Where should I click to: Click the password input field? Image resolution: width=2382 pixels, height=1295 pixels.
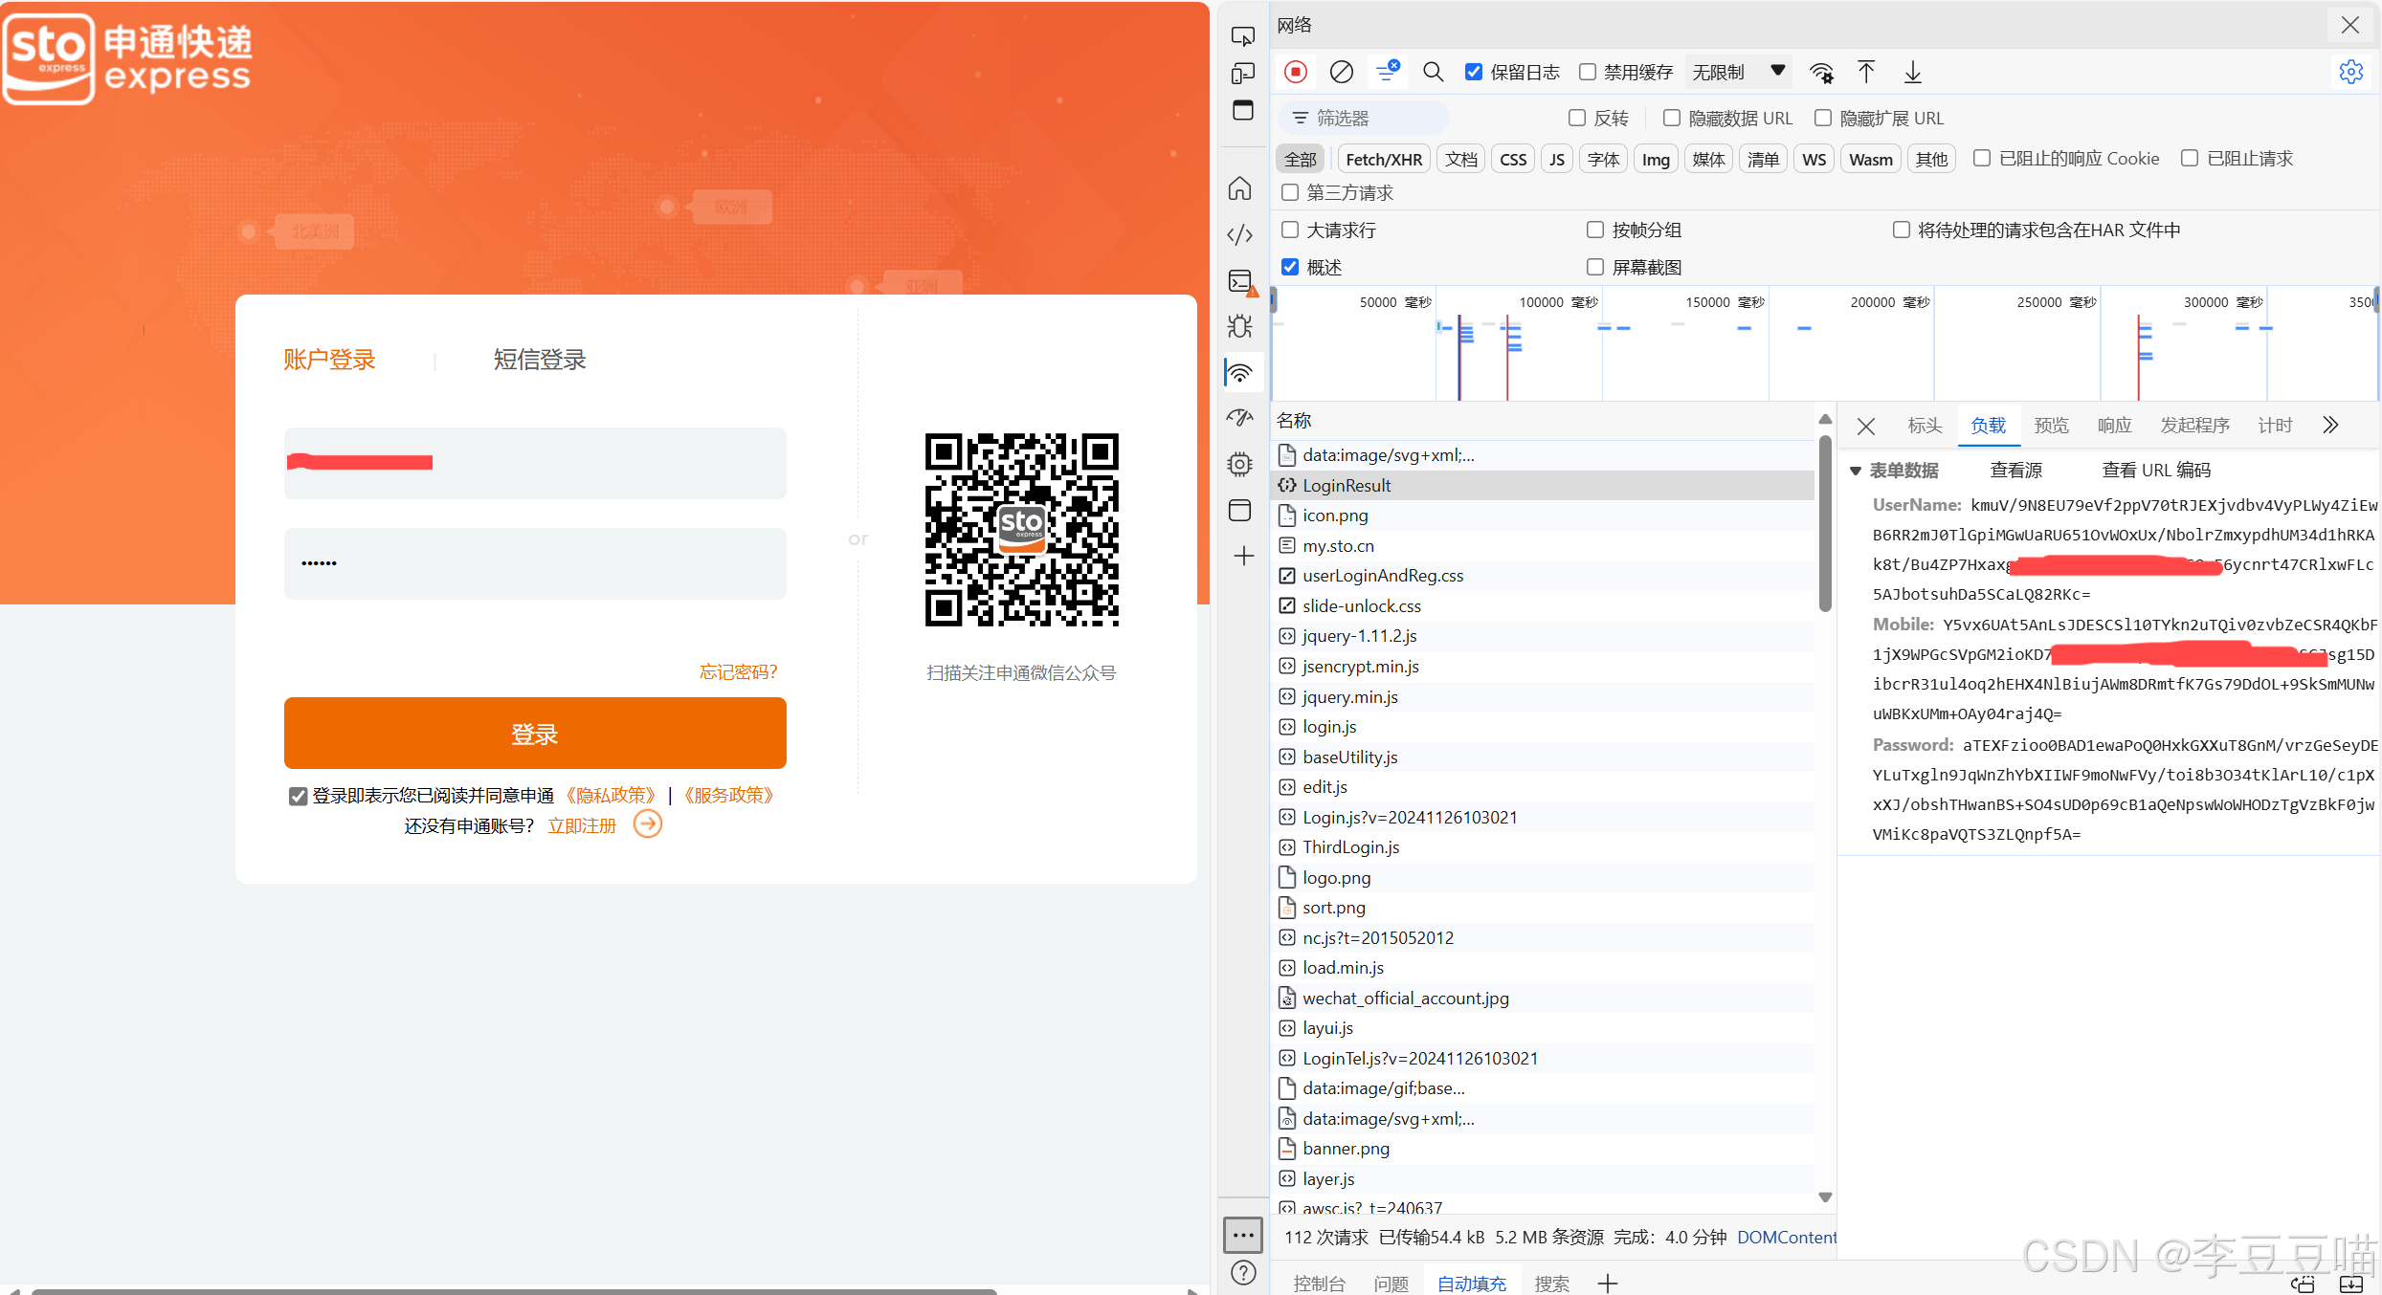535,563
